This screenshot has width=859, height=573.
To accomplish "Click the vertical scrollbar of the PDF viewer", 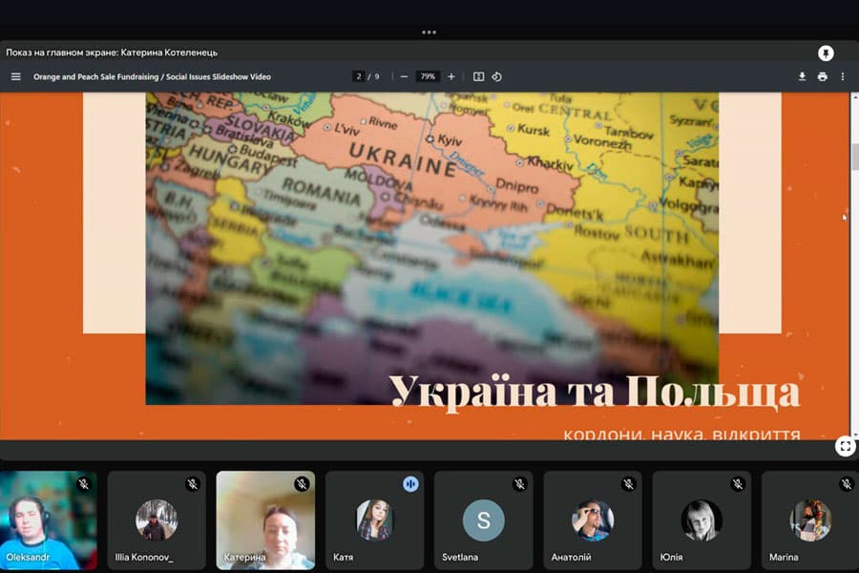I will (854, 265).
